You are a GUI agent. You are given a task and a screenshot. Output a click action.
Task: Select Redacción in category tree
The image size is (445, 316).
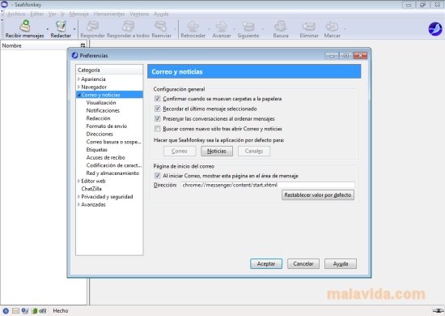(98, 118)
